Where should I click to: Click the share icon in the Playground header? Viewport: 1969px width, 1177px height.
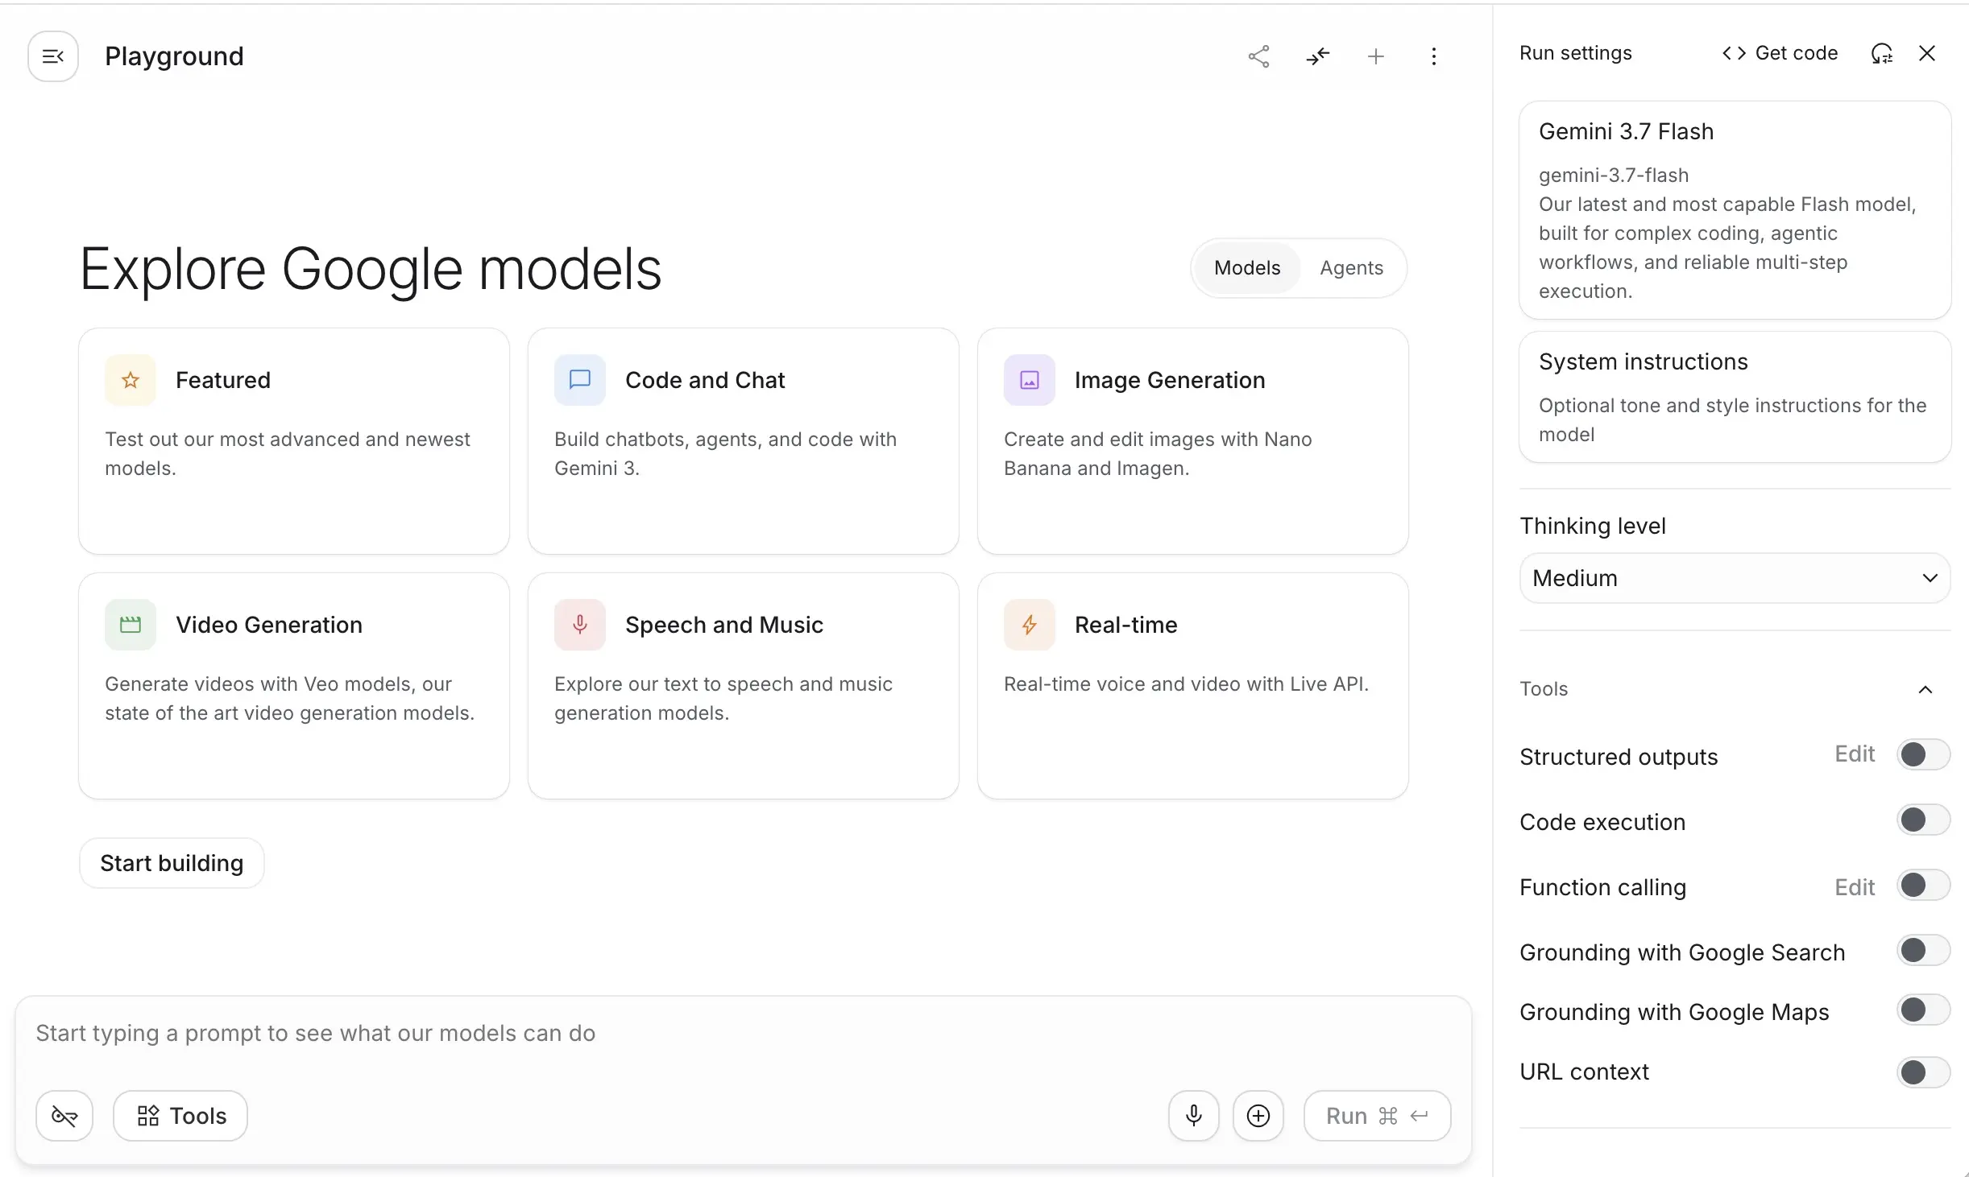coord(1258,56)
